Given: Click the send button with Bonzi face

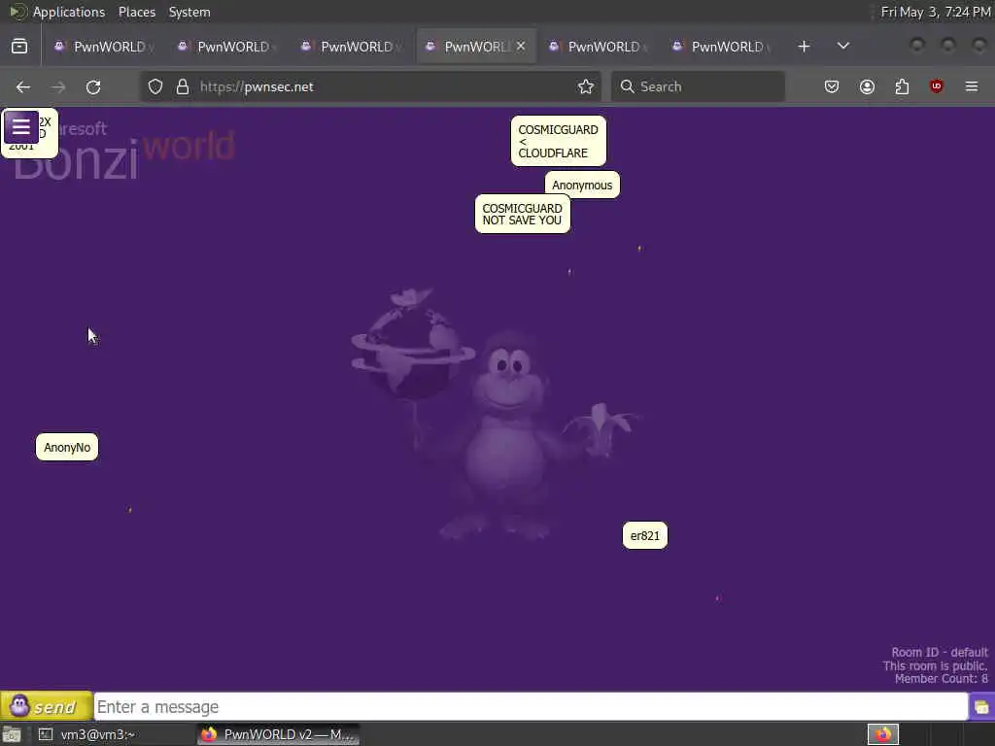Looking at the screenshot, I should (47, 706).
